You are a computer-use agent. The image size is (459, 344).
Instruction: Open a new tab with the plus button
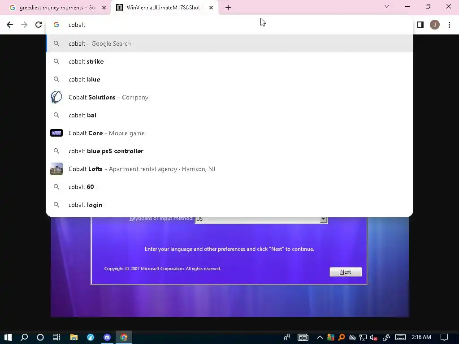(x=228, y=8)
